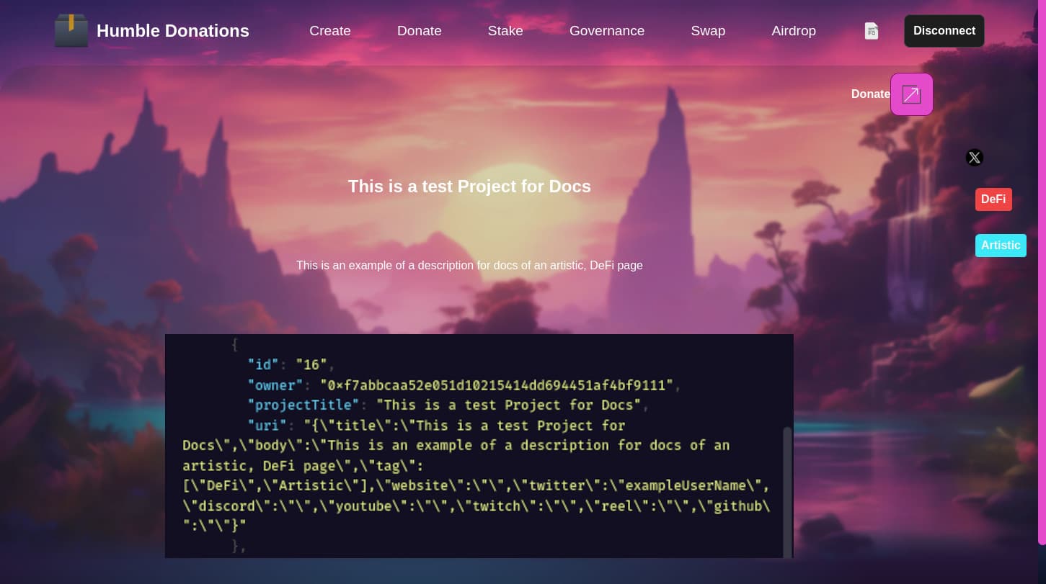Click the pink page scrollbar
This screenshot has height=584, width=1046.
click(x=1042, y=272)
